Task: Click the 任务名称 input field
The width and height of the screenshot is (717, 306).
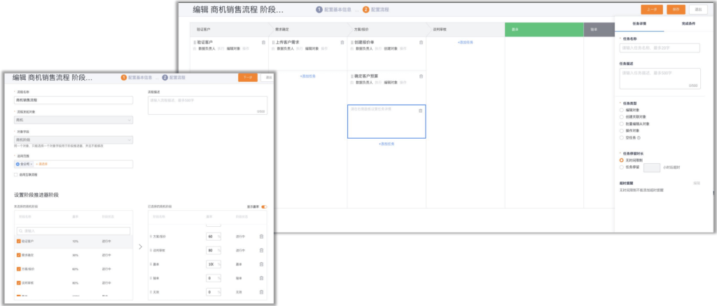Action: point(660,48)
